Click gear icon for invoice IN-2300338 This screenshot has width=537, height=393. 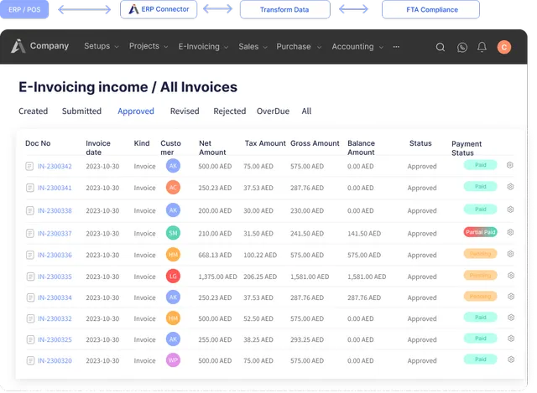coord(510,209)
